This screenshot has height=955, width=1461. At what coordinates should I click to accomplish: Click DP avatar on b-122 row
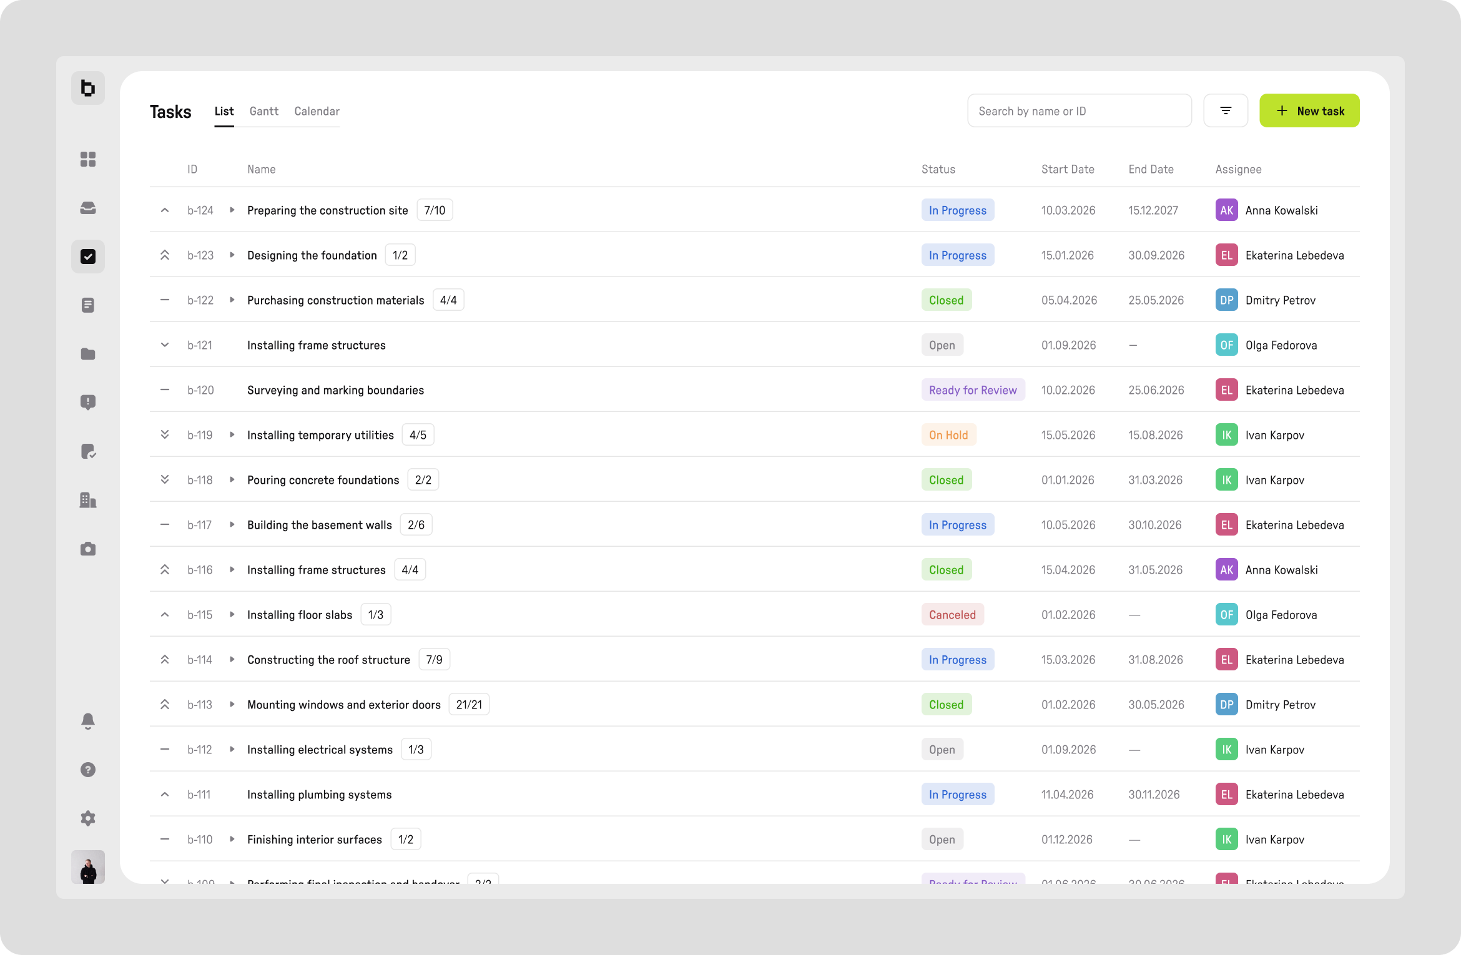(1226, 300)
